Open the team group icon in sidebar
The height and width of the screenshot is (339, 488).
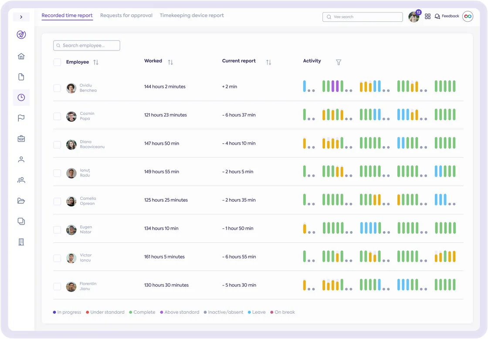pyautogui.click(x=21, y=180)
